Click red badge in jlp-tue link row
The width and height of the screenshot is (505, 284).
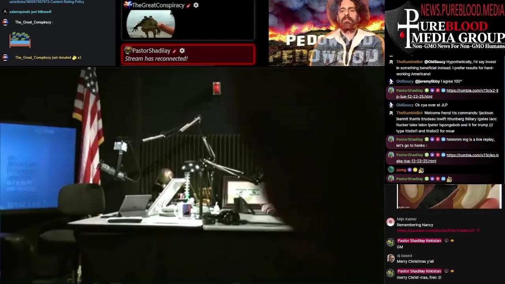pos(438,91)
